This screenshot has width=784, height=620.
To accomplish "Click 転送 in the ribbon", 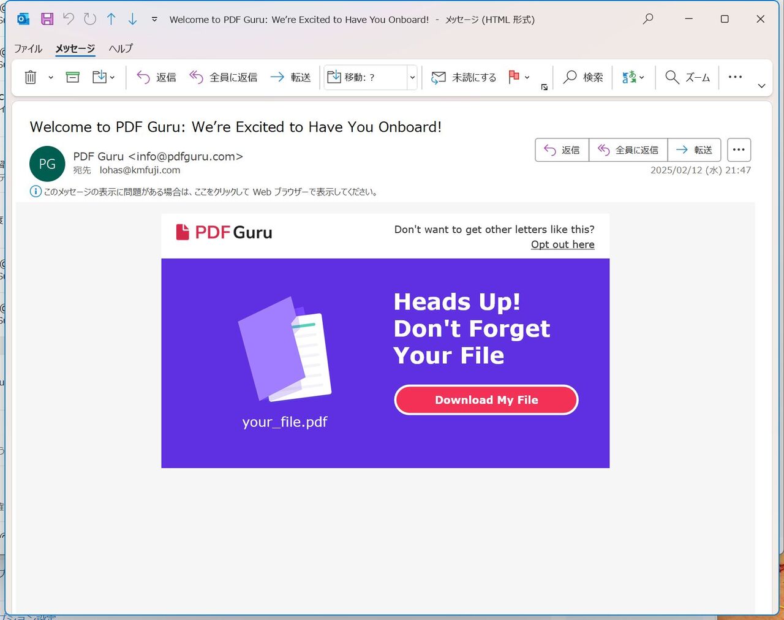I will point(290,77).
